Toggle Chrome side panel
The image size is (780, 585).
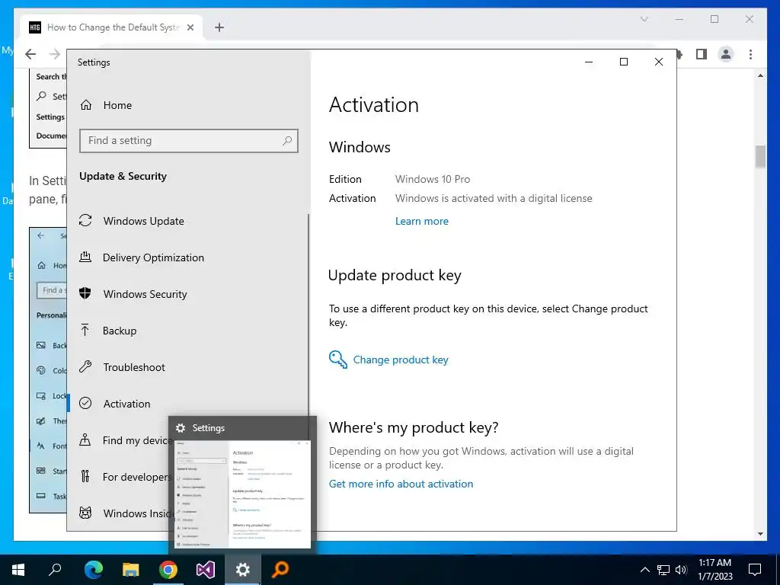[702, 54]
